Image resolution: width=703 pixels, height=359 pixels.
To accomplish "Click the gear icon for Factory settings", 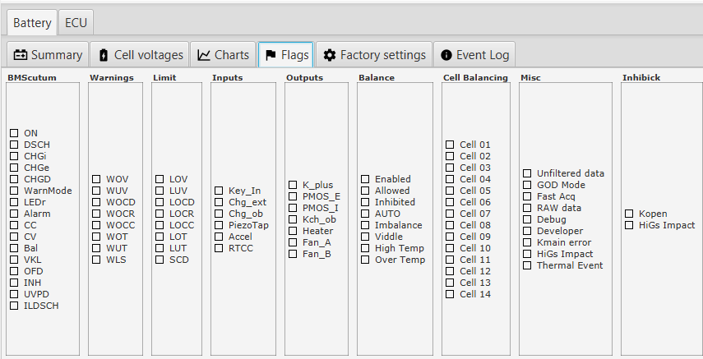I will [330, 55].
